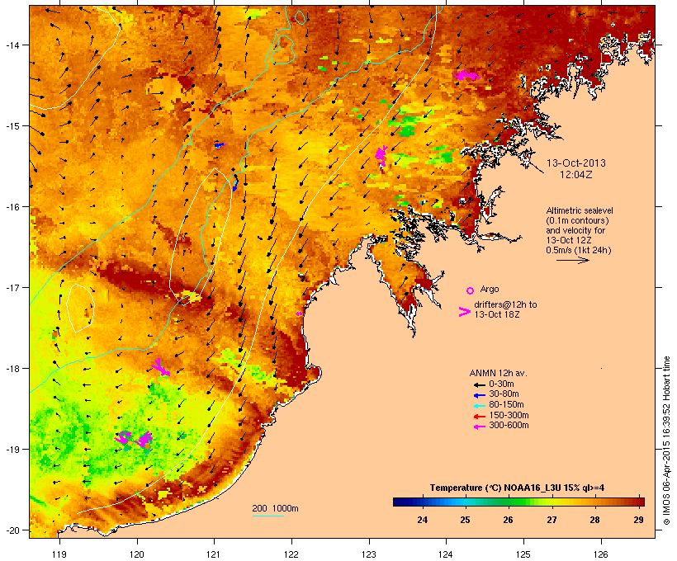The width and height of the screenshot is (677, 561).
Task: Click the cyan isobath legend line
Action: pyautogui.click(x=268, y=516)
